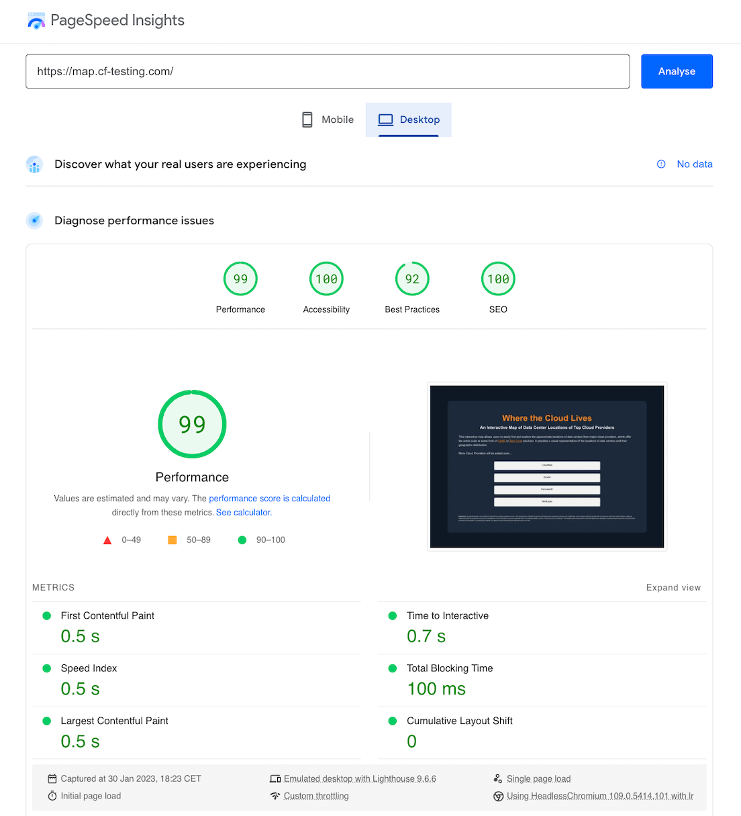The height and width of the screenshot is (816, 741).
Task: Click the METRICS section heading
Action: pos(54,588)
